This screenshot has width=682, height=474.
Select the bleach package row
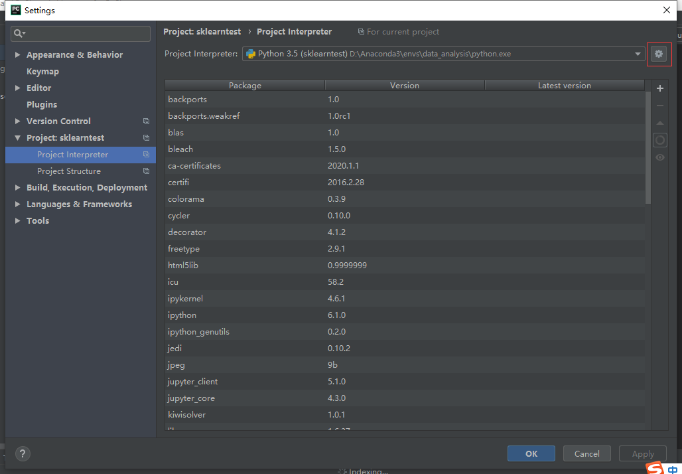[405, 149]
